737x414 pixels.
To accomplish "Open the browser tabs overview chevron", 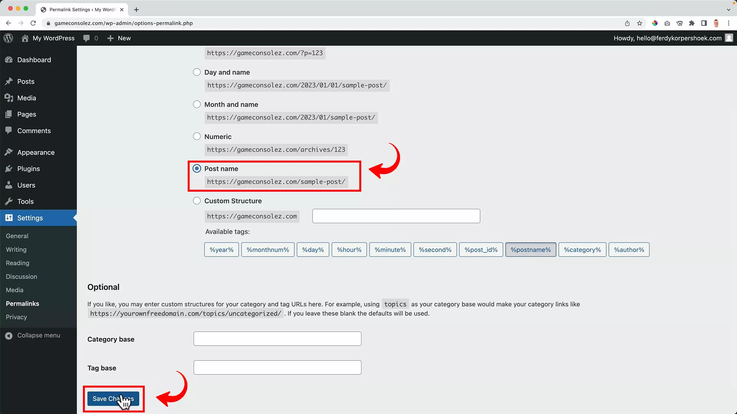I will (x=729, y=10).
